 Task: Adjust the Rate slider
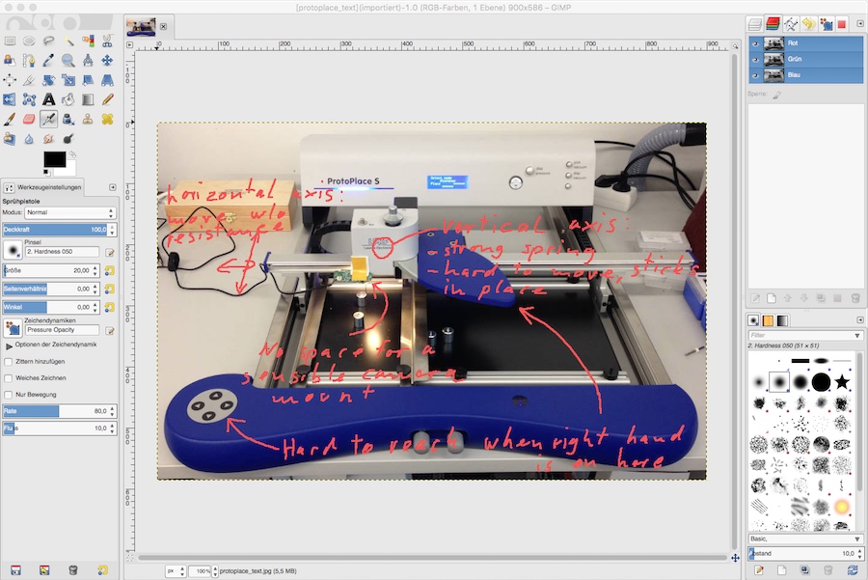coord(55,411)
